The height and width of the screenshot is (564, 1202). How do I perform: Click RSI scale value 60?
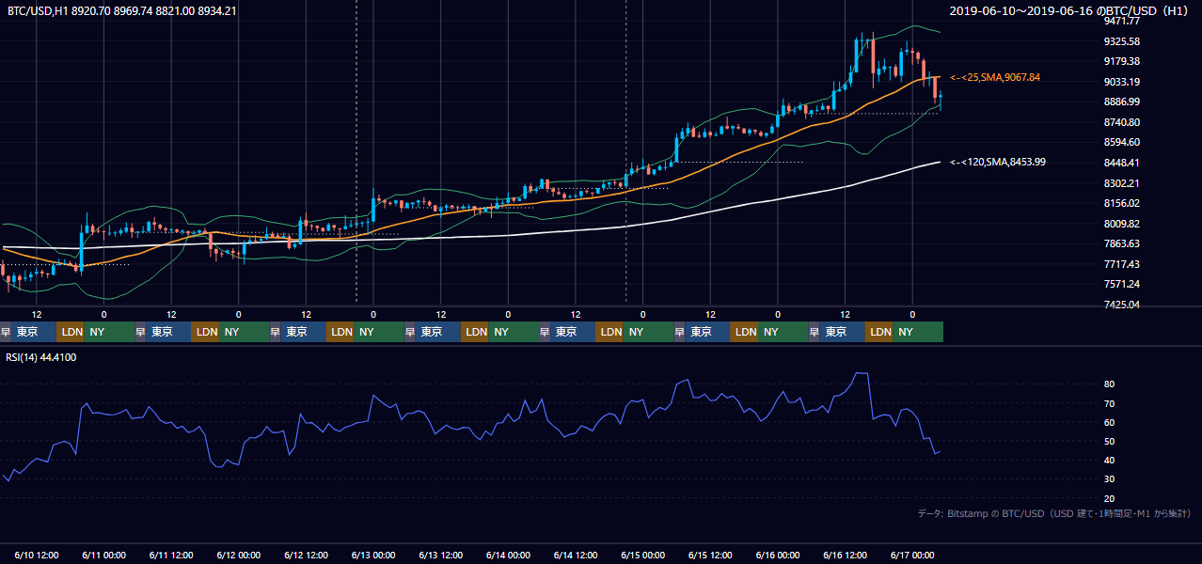coord(1109,422)
